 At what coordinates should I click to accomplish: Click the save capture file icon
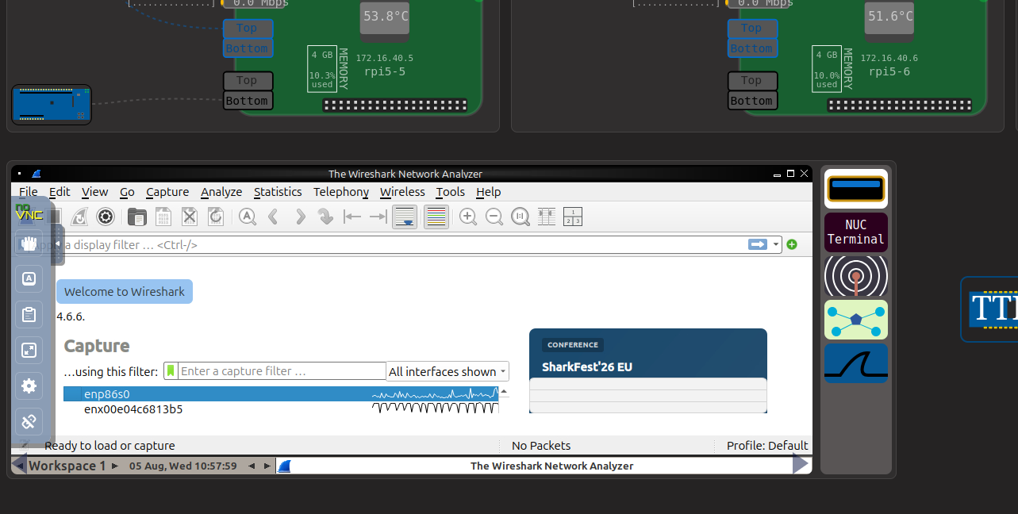click(163, 217)
